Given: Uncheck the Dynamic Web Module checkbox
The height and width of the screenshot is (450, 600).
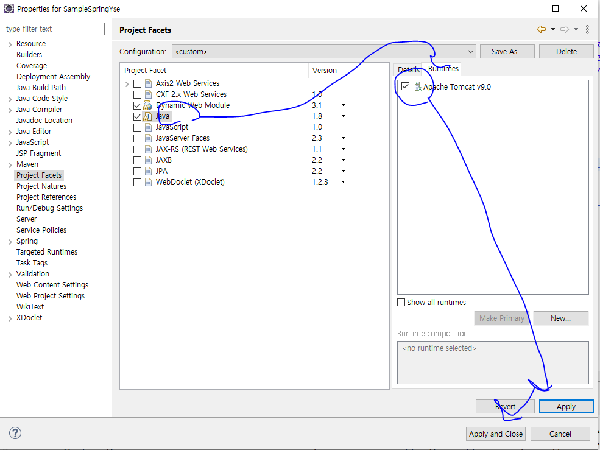Looking at the screenshot, I should point(137,105).
